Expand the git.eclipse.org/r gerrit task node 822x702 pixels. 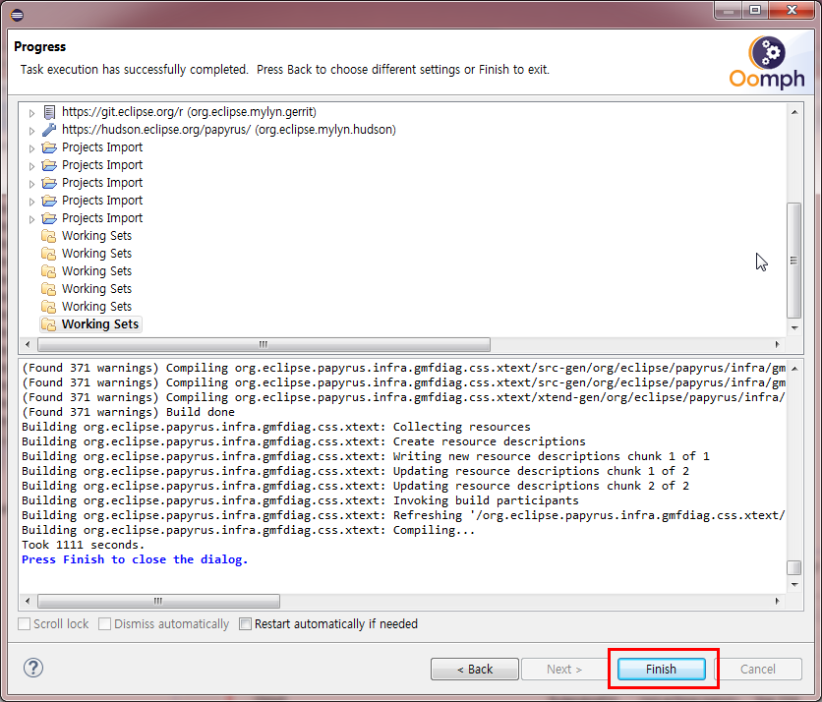pos(32,113)
